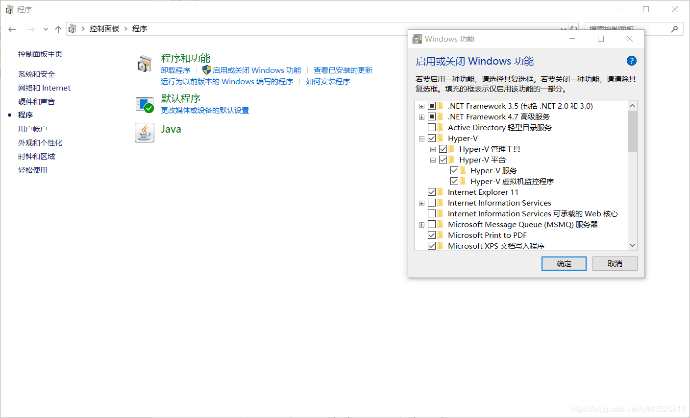Viewport: 690px width, 418px height.
Task: Uncheck Hyper-V 虚拟机监控程序 checkbox
Action: coord(454,181)
